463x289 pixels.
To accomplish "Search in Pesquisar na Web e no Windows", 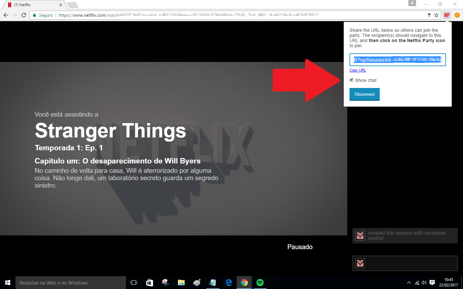I will pos(71,283).
